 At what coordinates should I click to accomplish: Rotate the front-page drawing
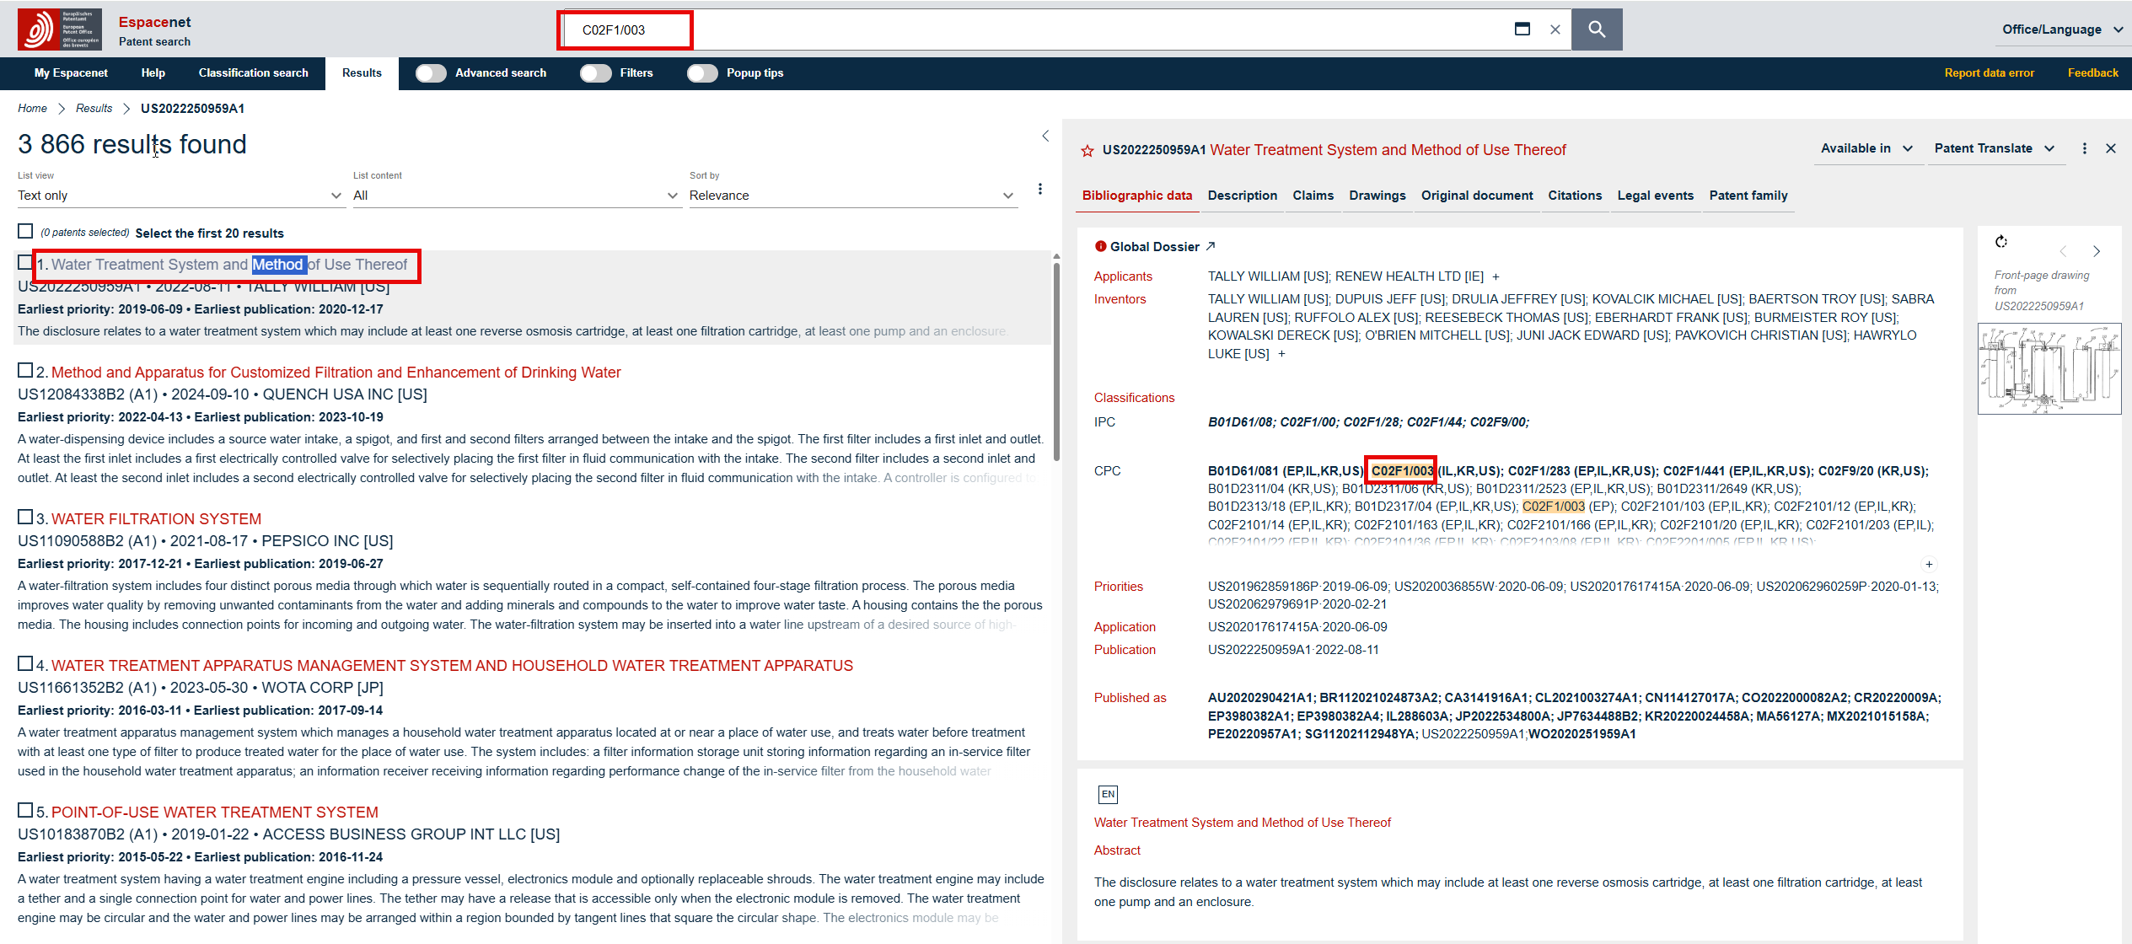[2001, 243]
